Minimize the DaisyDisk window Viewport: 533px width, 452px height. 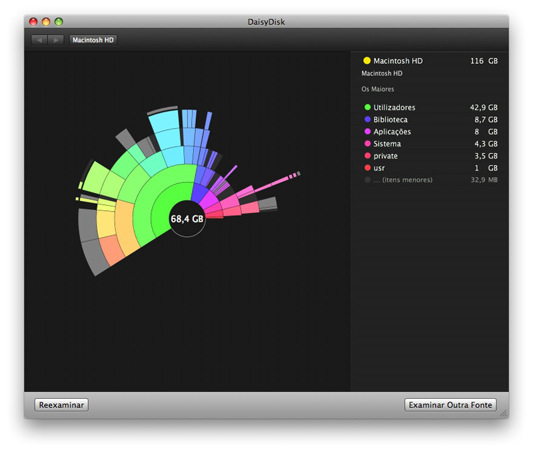coord(46,22)
